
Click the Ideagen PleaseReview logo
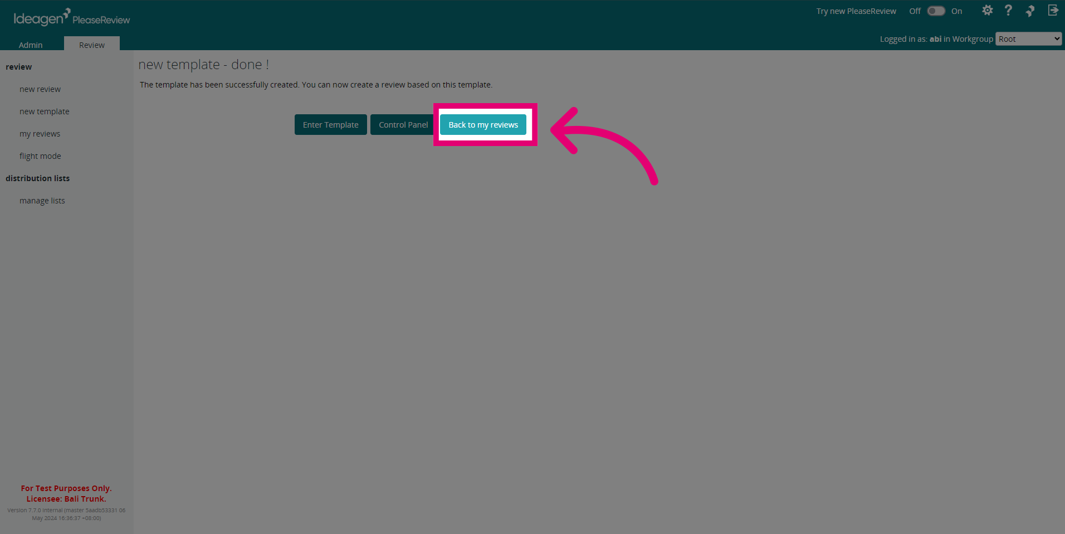pyautogui.click(x=71, y=17)
